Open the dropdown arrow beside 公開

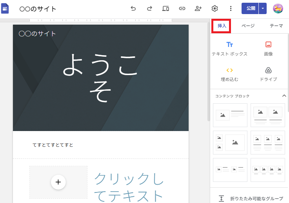point(263,9)
